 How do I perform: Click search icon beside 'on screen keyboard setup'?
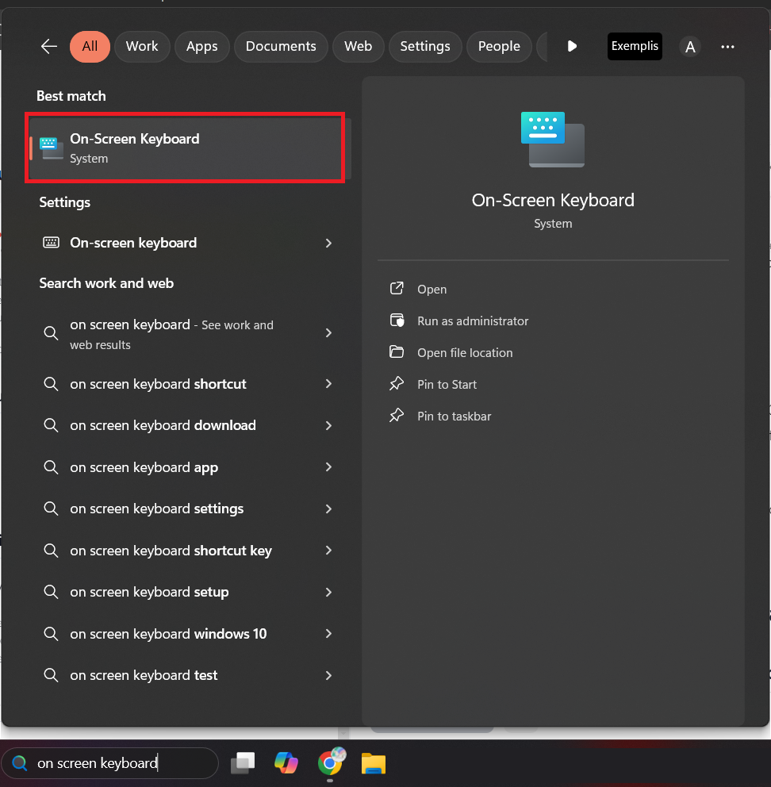(x=51, y=592)
